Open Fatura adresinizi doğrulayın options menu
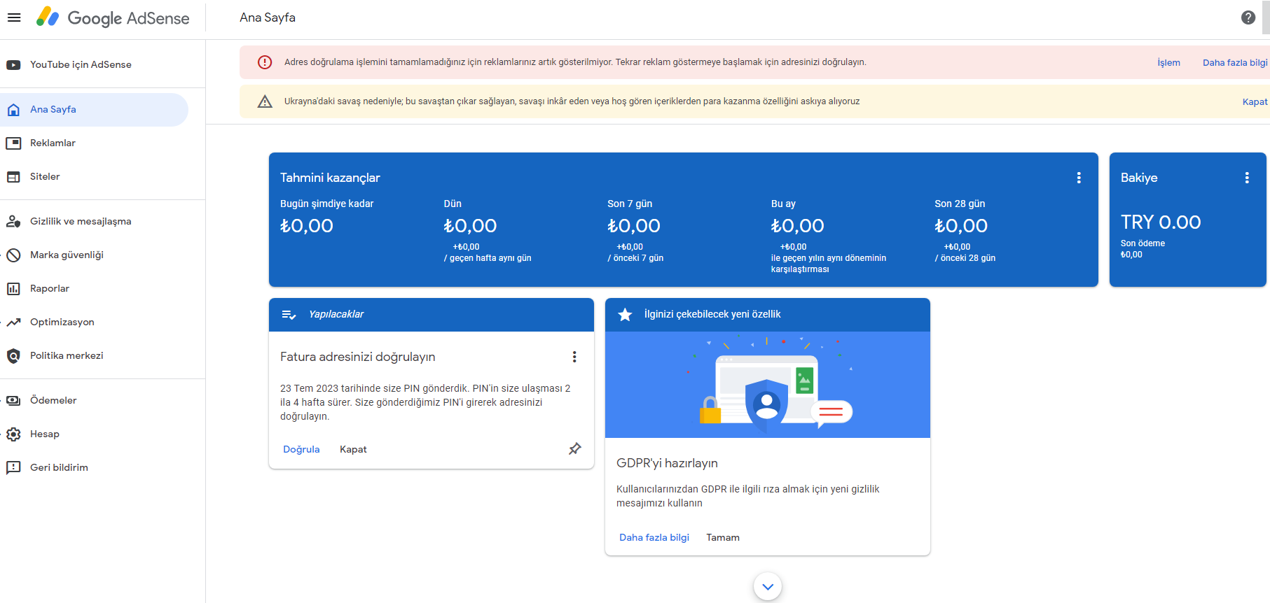 [x=574, y=357]
